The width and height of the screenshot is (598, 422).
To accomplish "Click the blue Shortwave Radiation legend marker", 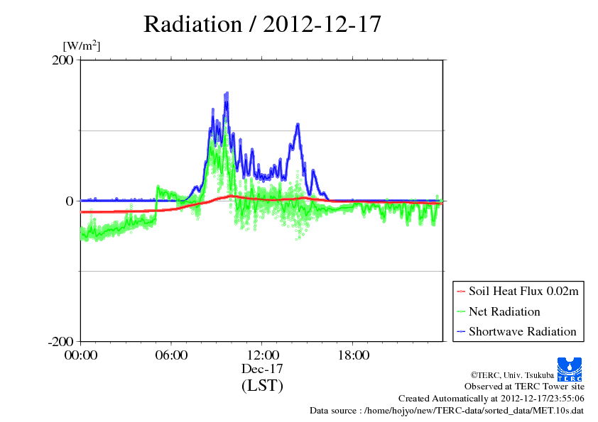I will 461,332.
